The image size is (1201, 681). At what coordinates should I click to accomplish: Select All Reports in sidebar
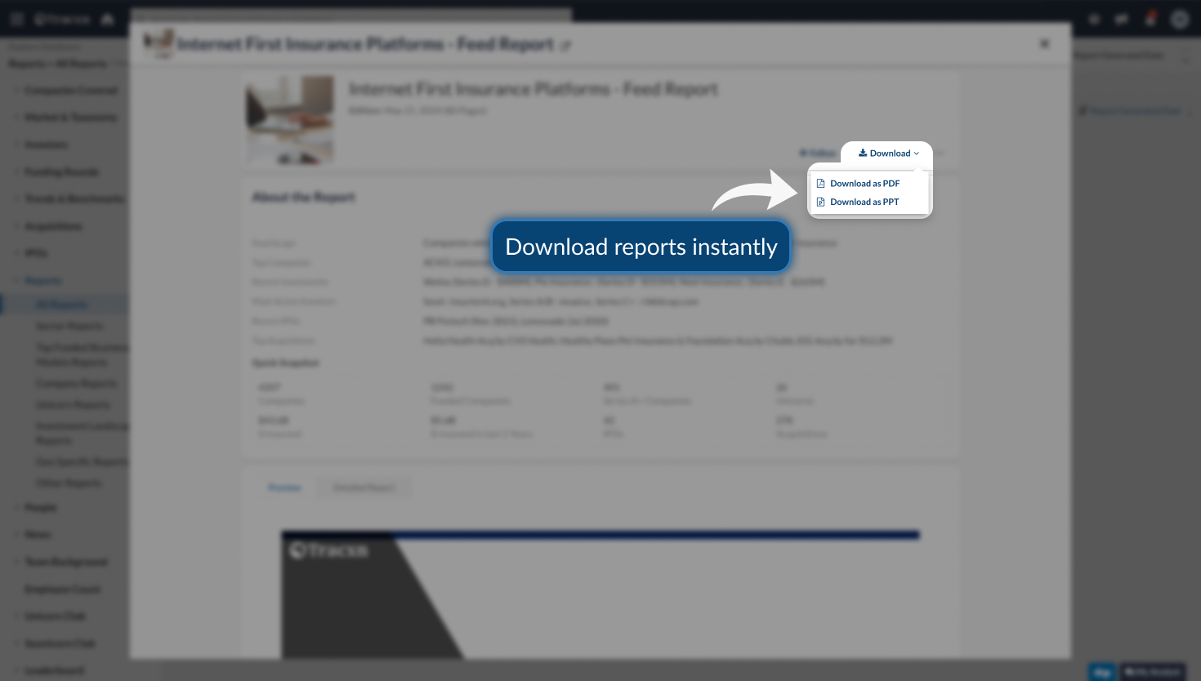tap(61, 305)
